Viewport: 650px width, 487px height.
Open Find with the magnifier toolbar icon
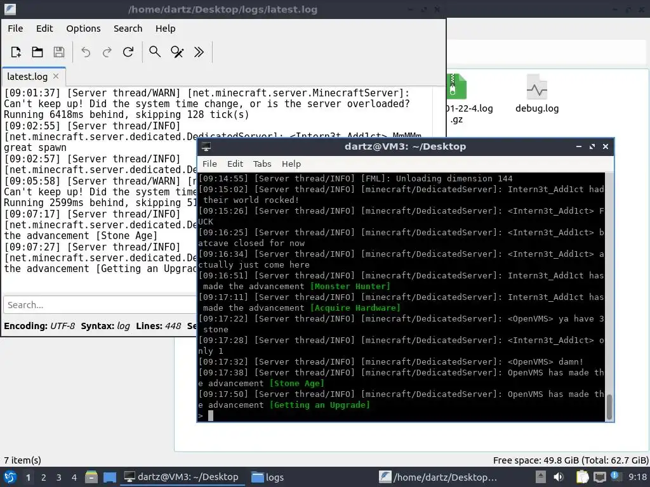coord(155,52)
